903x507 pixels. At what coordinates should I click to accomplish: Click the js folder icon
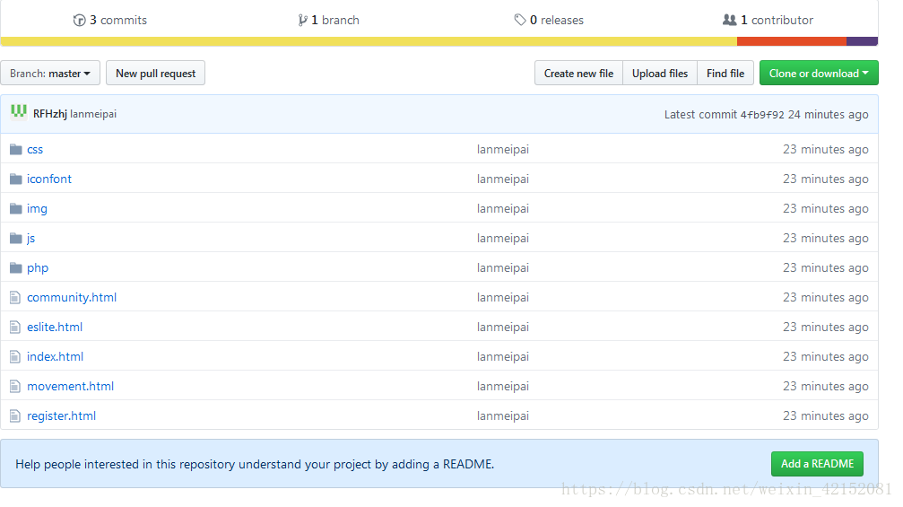15,238
